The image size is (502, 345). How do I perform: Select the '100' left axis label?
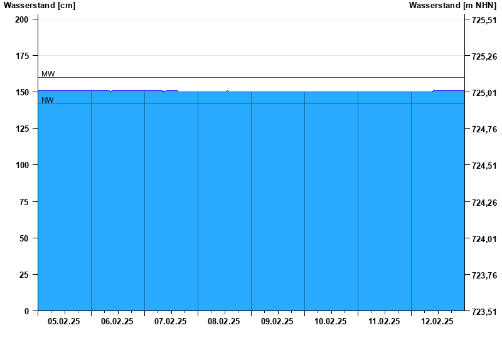click(x=22, y=165)
